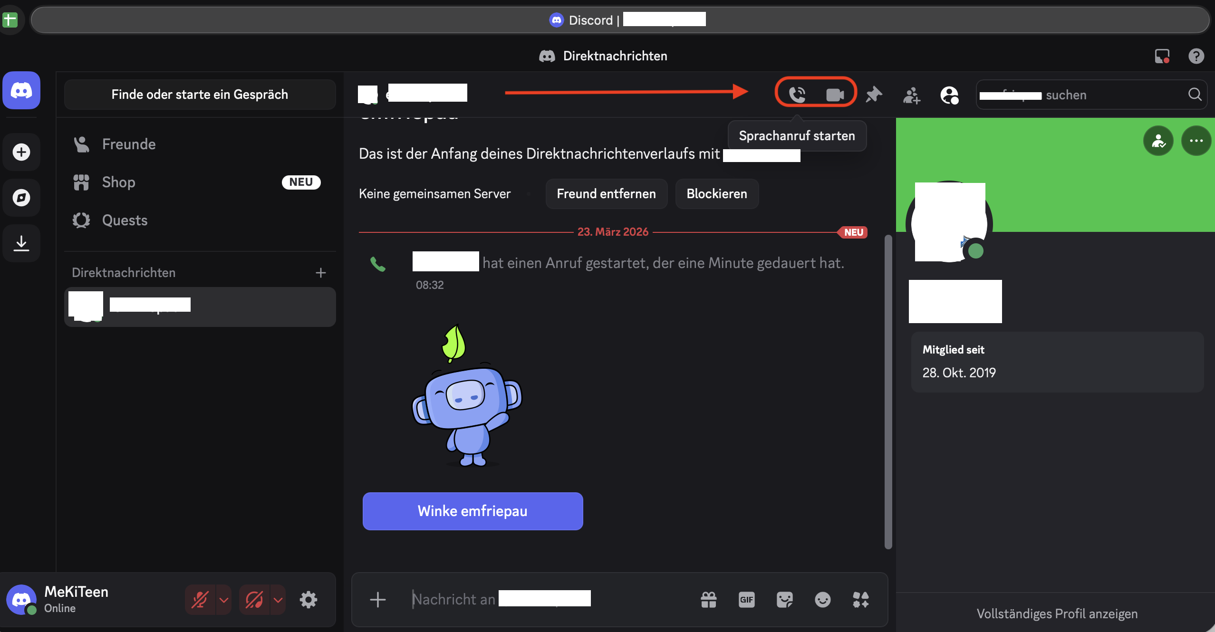
Task: Toggle the deafen headphones button
Action: (x=254, y=600)
